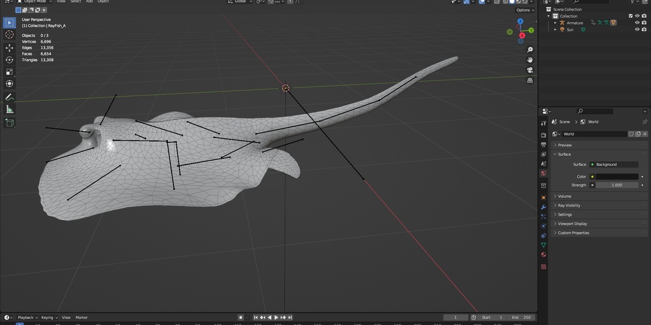Open the Surface Background shader selector

614,164
